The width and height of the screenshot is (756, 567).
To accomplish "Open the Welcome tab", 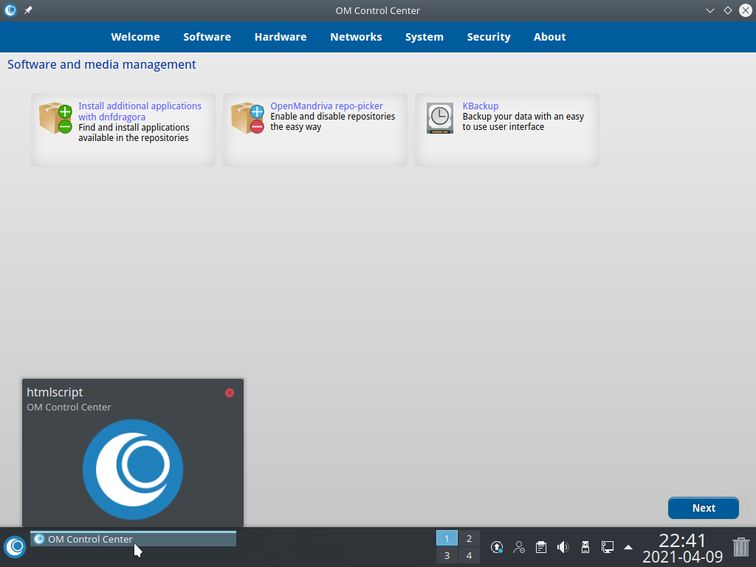I will [x=136, y=37].
